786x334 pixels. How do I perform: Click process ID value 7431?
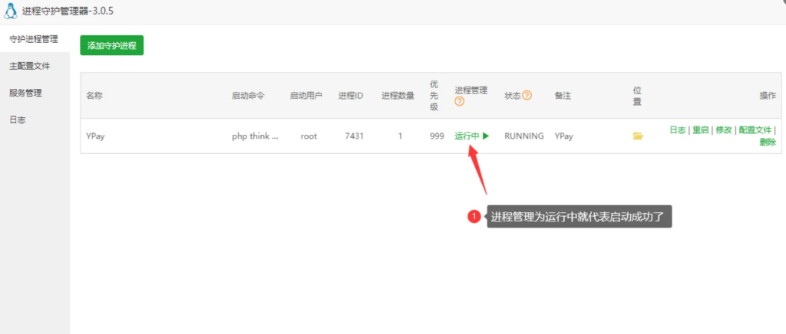click(355, 136)
